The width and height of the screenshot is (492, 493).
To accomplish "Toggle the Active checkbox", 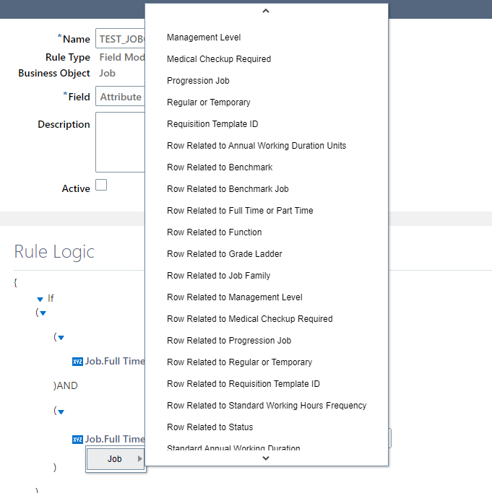I will (101, 185).
